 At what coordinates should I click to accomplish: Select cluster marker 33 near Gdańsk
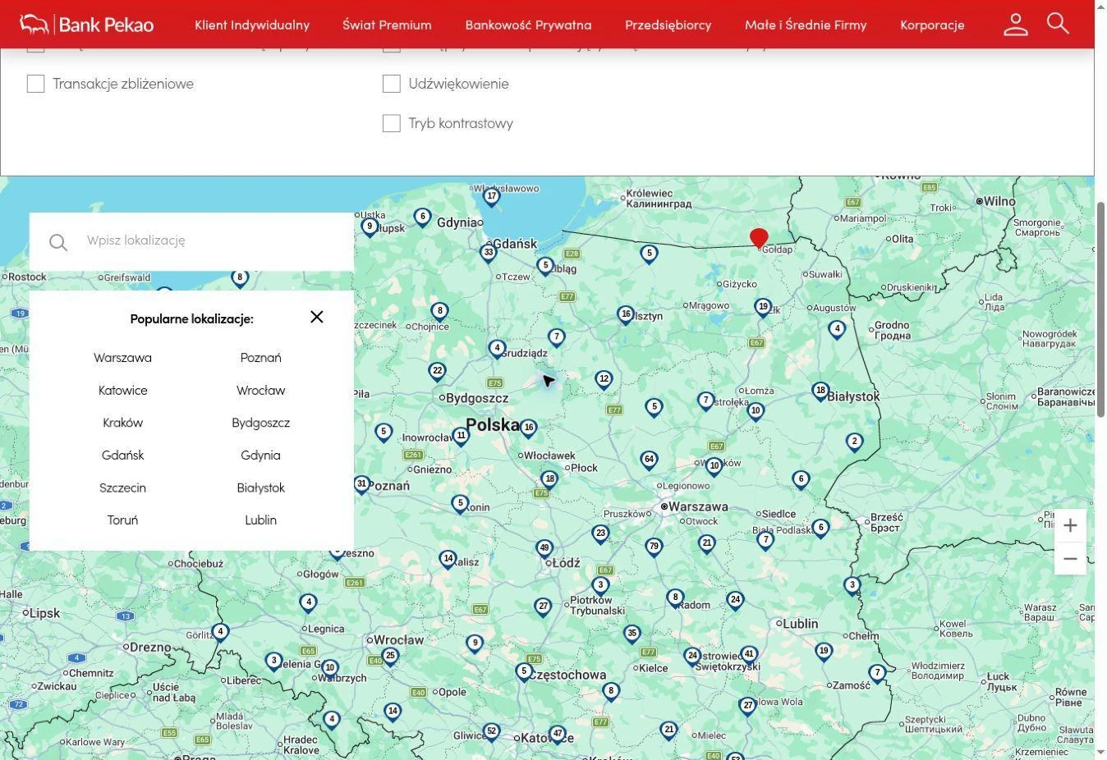pos(489,253)
